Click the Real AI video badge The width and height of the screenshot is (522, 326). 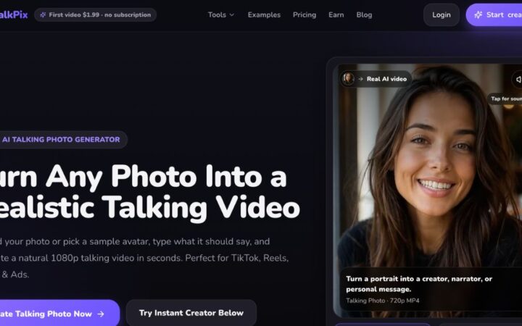tap(376, 79)
